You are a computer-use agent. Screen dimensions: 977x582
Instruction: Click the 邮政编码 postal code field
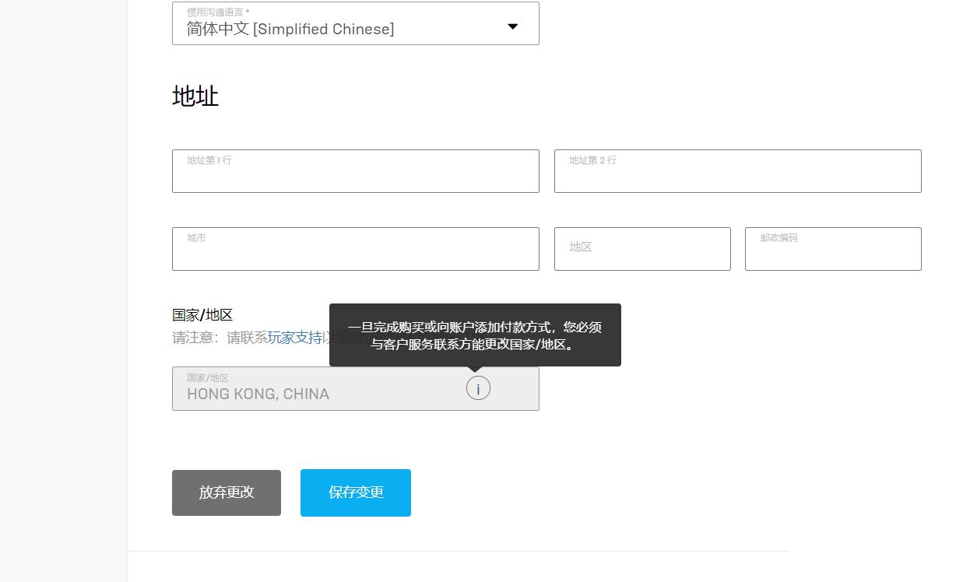[833, 249]
